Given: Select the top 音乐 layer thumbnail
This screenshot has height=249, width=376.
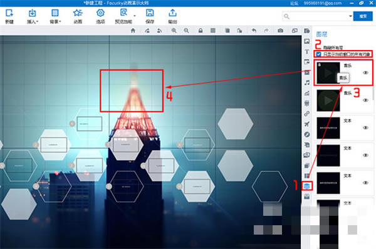Looking at the screenshot, I should (x=328, y=73).
